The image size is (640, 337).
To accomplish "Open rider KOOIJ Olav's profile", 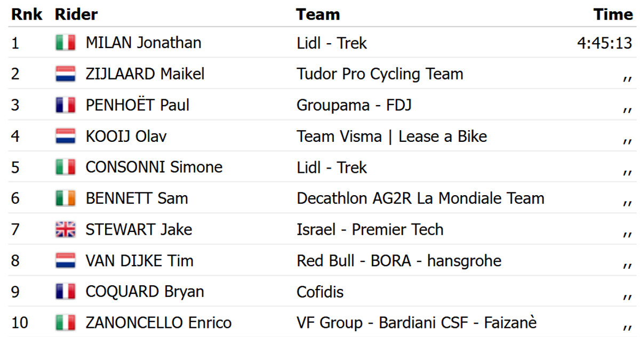I will click(126, 136).
